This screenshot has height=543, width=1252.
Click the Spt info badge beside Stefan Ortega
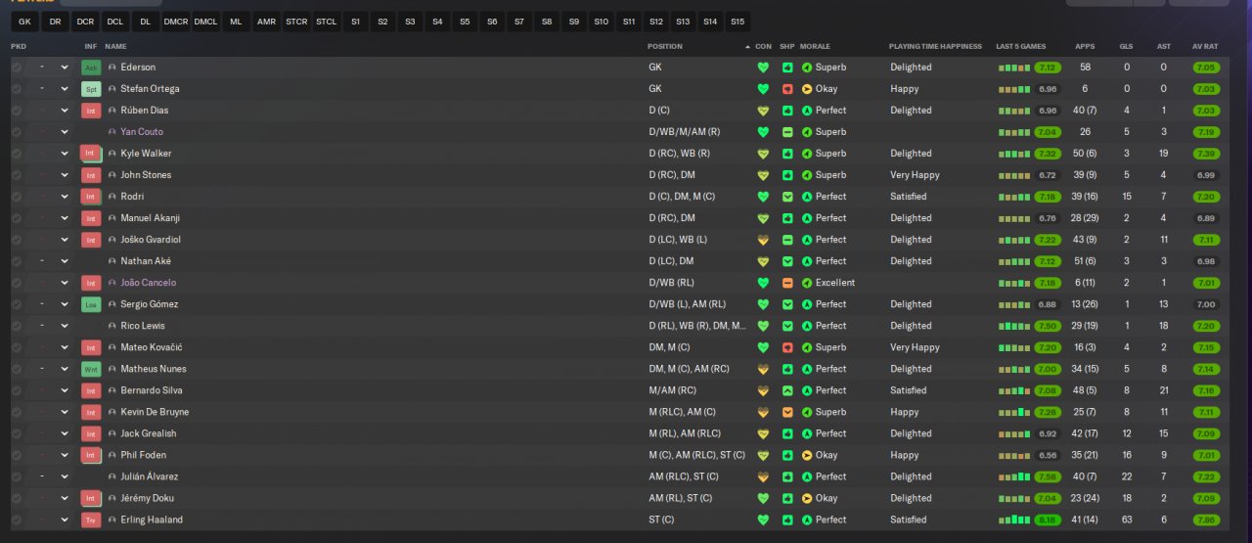coord(91,89)
